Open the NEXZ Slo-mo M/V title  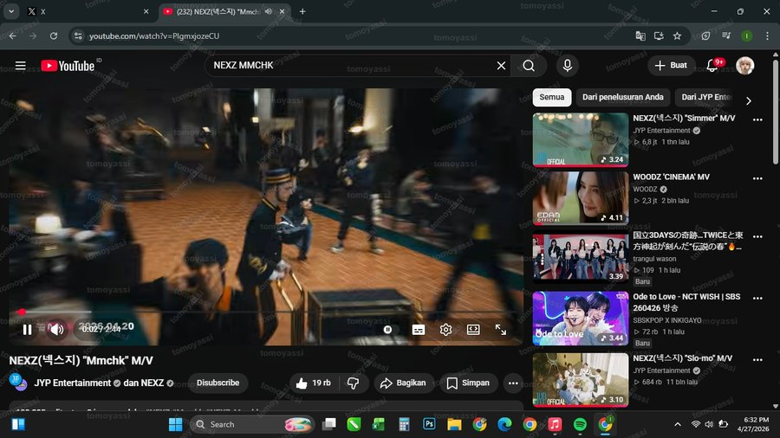pyautogui.click(x=683, y=358)
